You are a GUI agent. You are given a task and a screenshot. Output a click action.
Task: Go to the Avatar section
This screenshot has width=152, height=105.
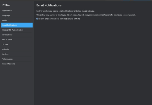point(17,20)
